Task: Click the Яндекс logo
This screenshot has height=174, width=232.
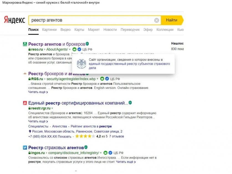Action: 14,20
